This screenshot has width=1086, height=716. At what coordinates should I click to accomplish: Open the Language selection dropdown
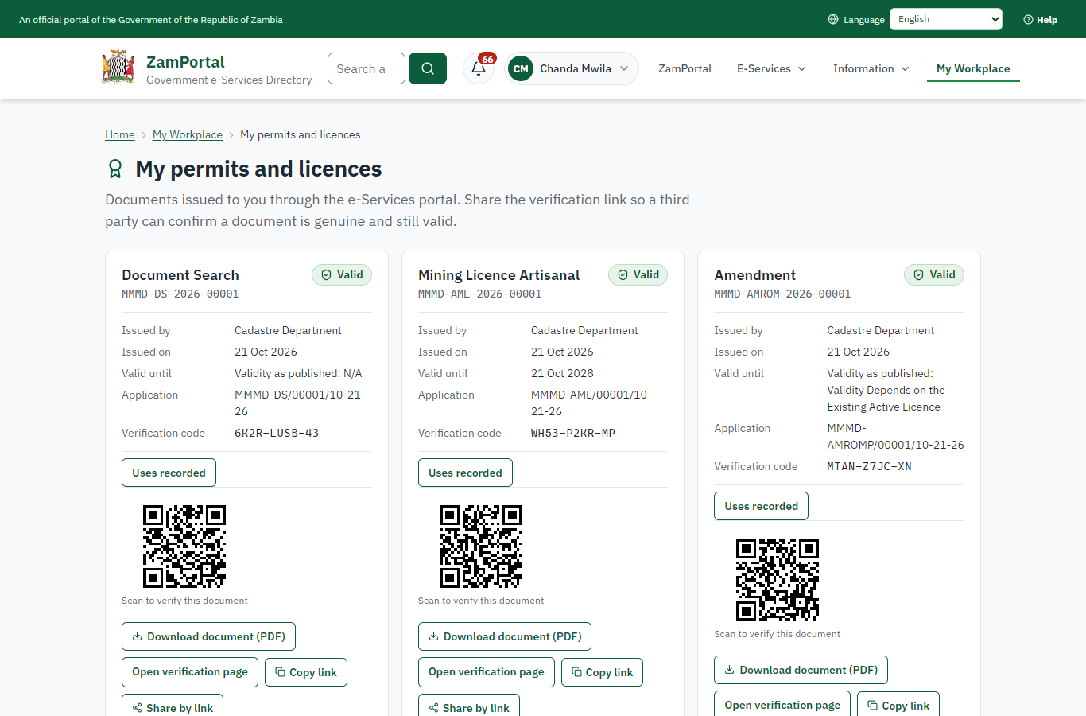pos(946,19)
